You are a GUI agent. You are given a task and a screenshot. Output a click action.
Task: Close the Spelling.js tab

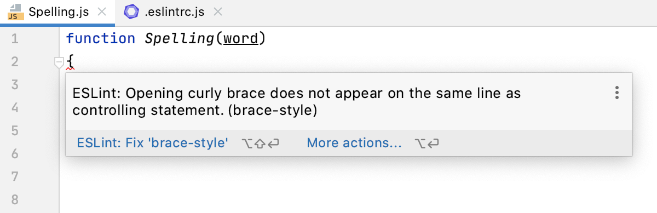pos(102,12)
